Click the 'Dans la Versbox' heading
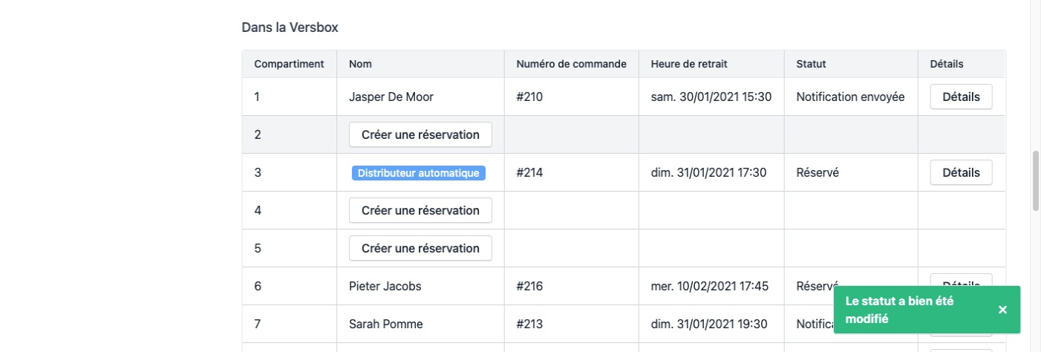 coord(290,27)
